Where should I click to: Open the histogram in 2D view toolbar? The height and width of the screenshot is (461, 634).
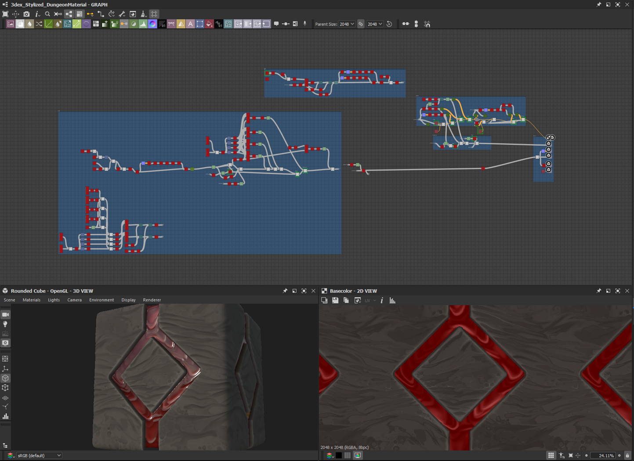pyautogui.click(x=392, y=300)
